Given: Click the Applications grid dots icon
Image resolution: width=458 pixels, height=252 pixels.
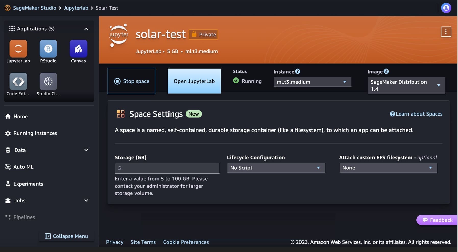Looking at the screenshot, I should click(x=12, y=29).
